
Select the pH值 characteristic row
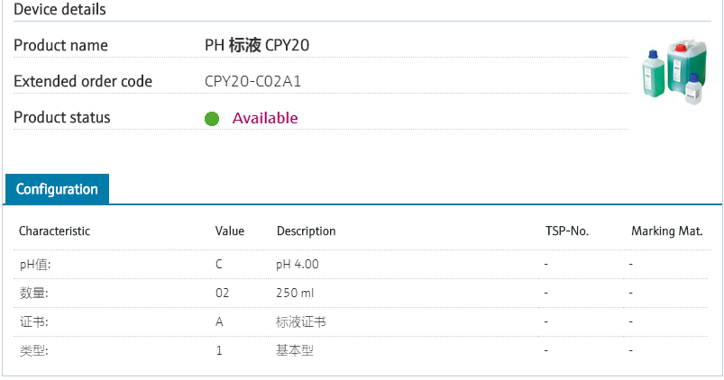point(362,265)
